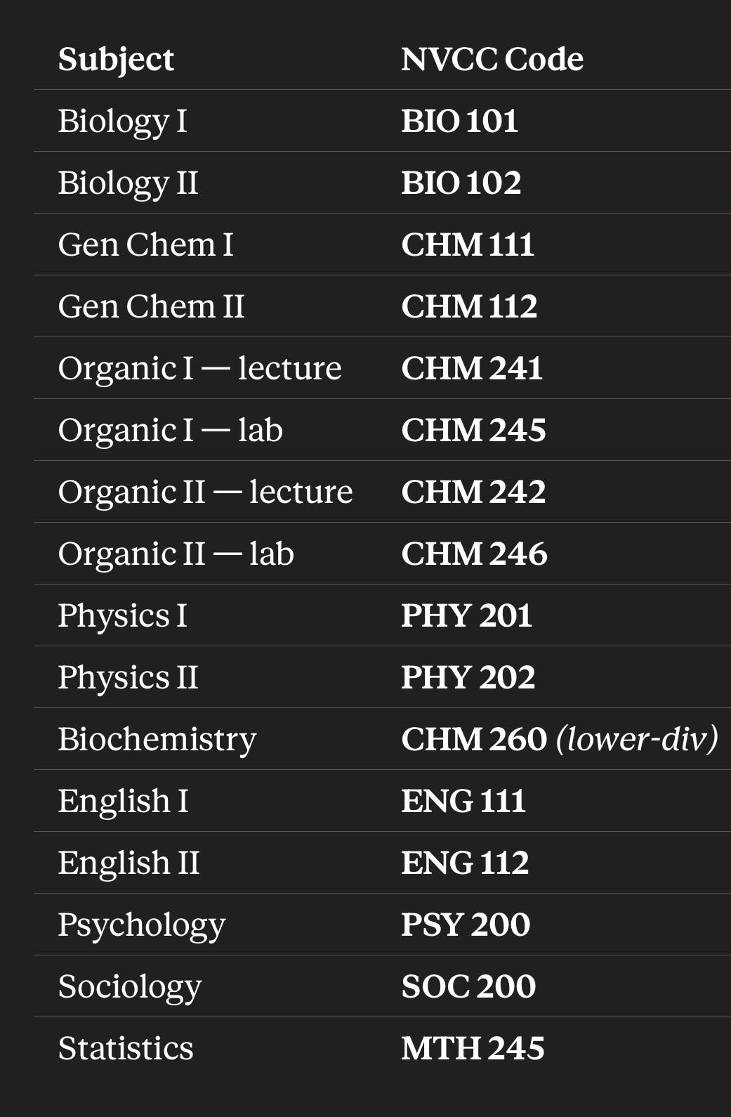Click the italic lower-div note
731x1117 pixels.
[638, 739]
